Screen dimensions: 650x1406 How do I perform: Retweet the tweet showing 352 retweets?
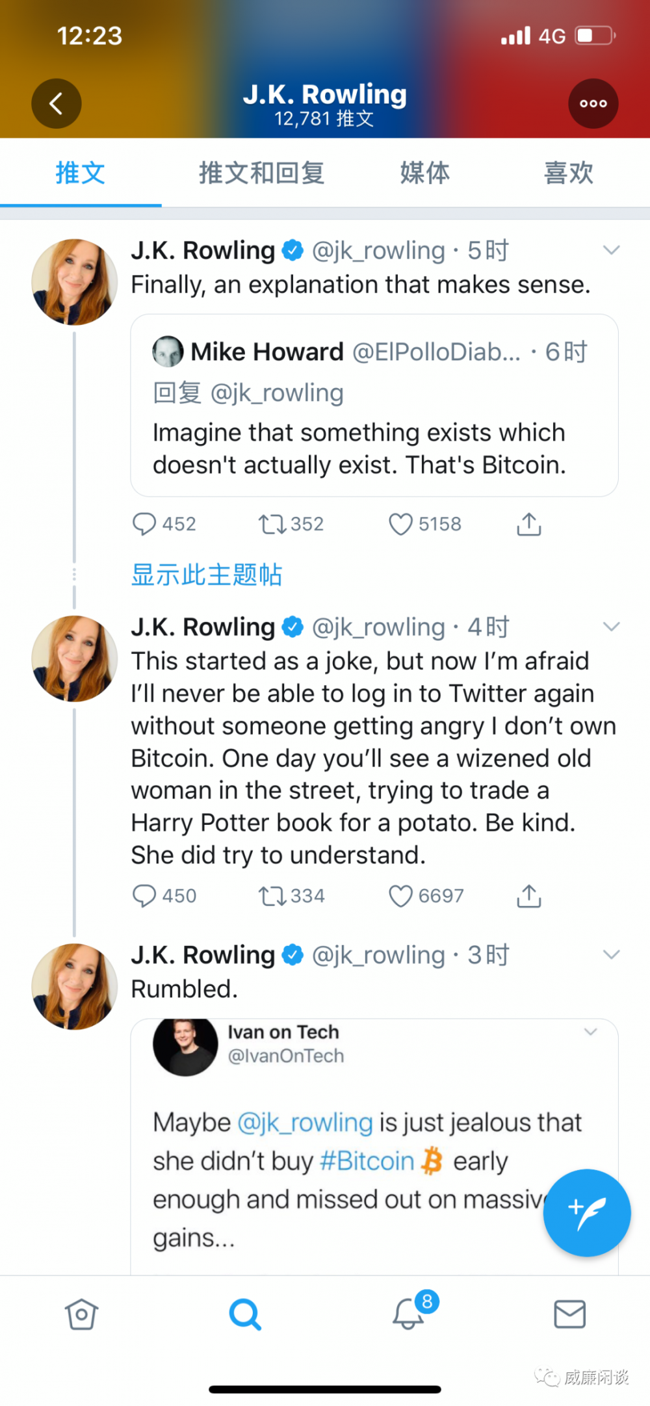pos(272,524)
